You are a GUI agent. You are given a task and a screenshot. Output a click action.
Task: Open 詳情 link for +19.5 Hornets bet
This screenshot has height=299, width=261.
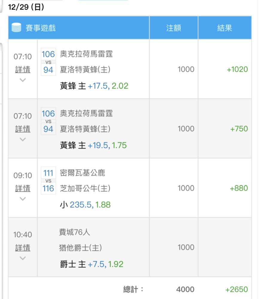[x=23, y=129]
